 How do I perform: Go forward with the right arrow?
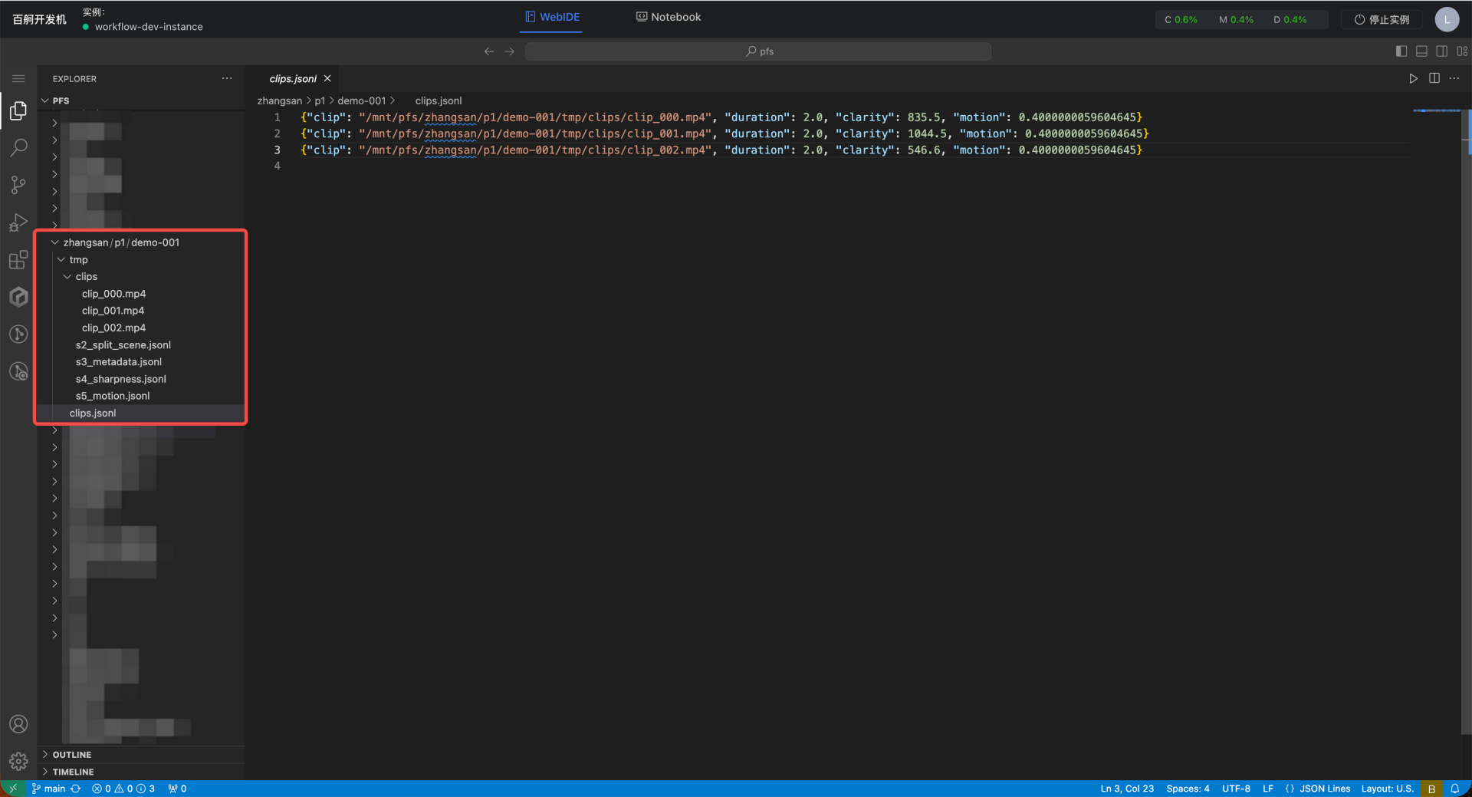[x=510, y=51]
